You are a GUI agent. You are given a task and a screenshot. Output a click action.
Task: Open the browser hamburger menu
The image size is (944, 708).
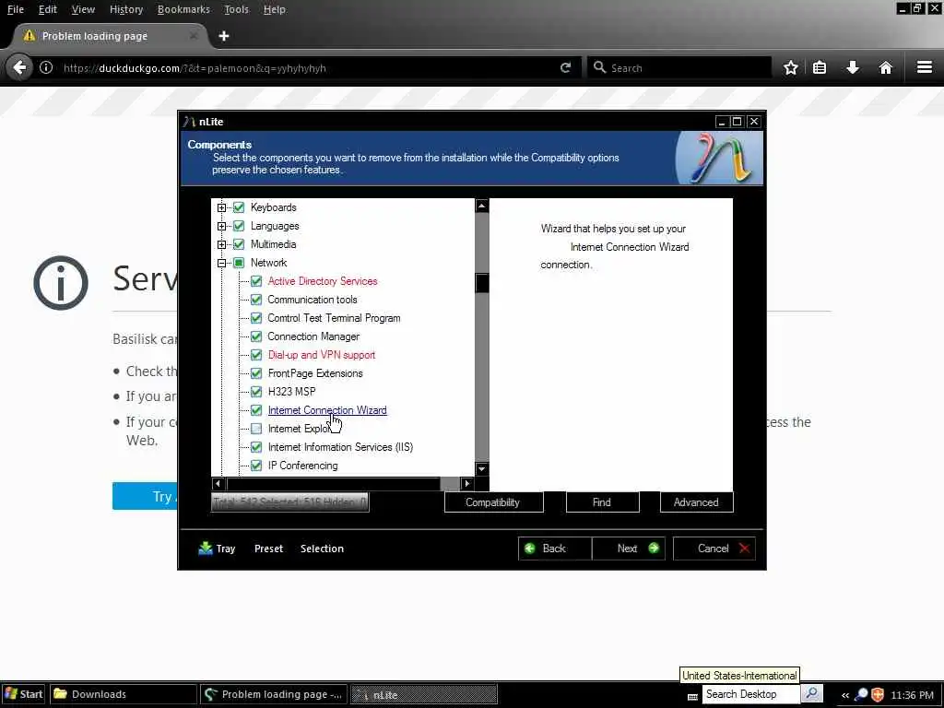tap(925, 66)
